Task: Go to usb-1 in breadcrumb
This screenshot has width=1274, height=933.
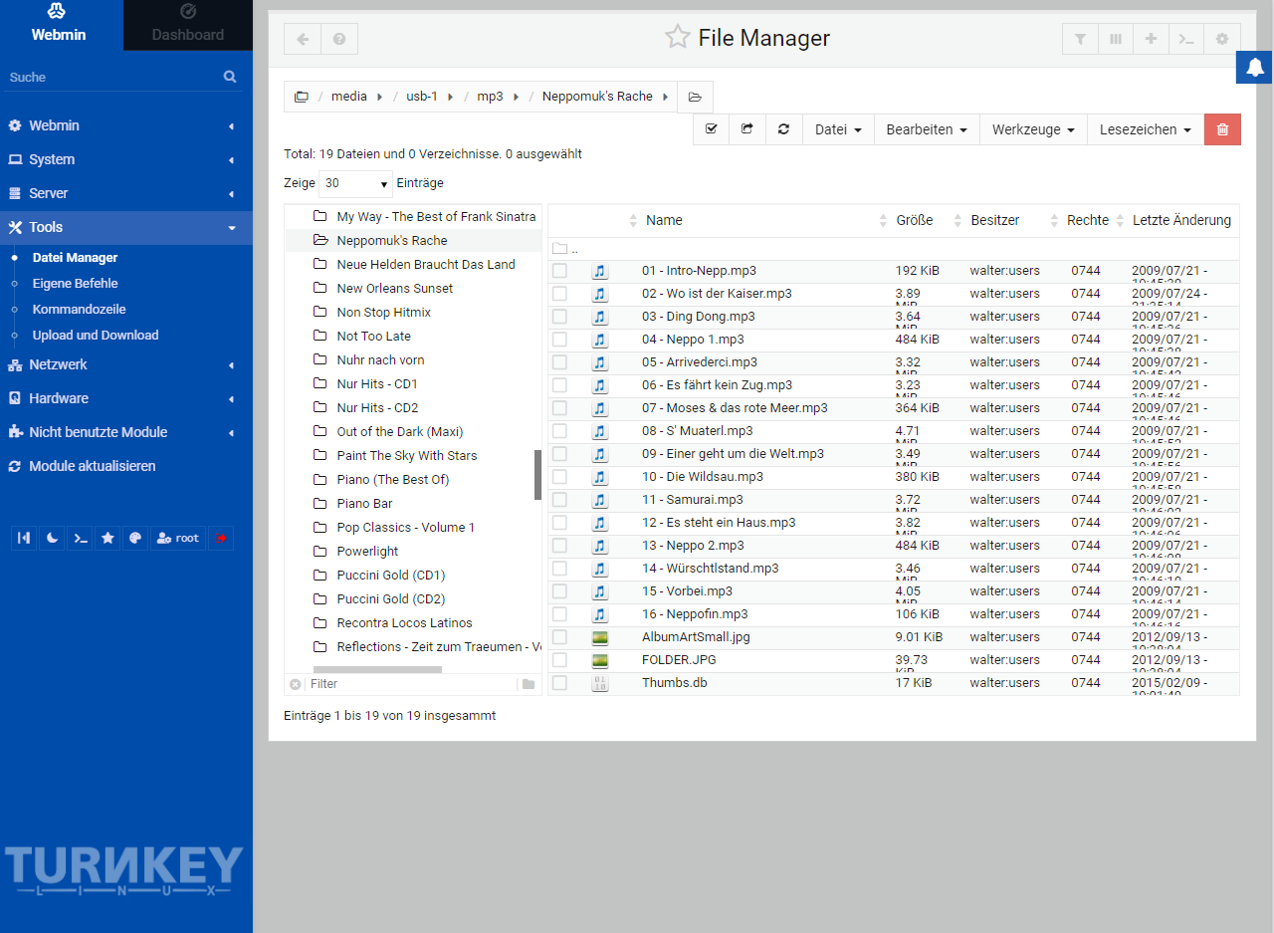Action: coord(421,97)
